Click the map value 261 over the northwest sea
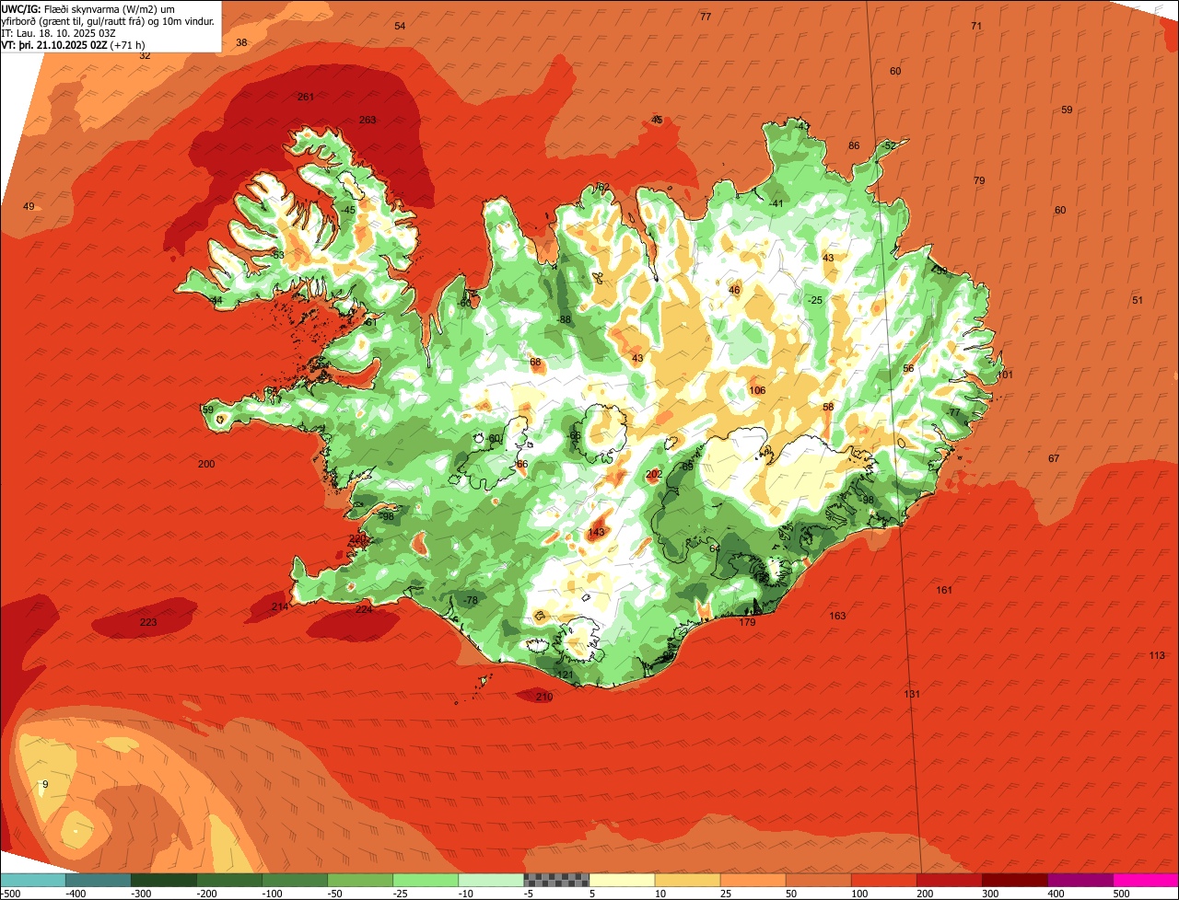Viewport: 1179px width, 900px height. [x=306, y=98]
